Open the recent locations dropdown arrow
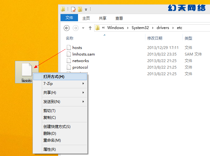 (83, 28)
